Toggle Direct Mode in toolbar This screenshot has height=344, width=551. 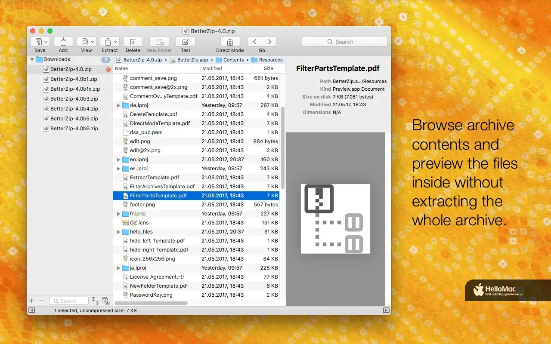coord(230,42)
